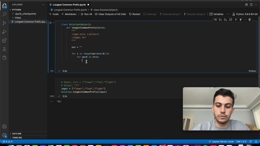Add cell to execute group 2 icon
Viewport: 260px width, 146px height.
pos(240,20)
